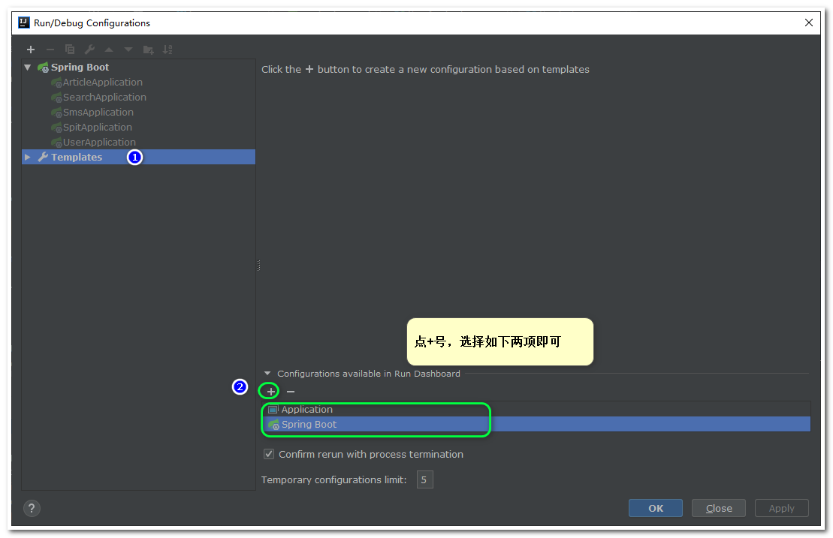Click the Close button at bottom
833x538 pixels.
719,508
